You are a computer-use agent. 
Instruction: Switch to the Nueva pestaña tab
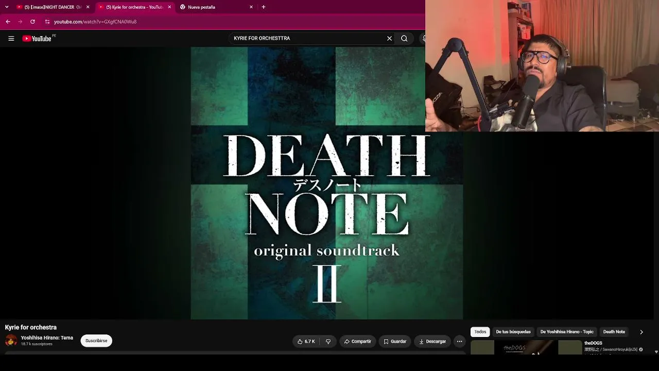click(x=216, y=7)
